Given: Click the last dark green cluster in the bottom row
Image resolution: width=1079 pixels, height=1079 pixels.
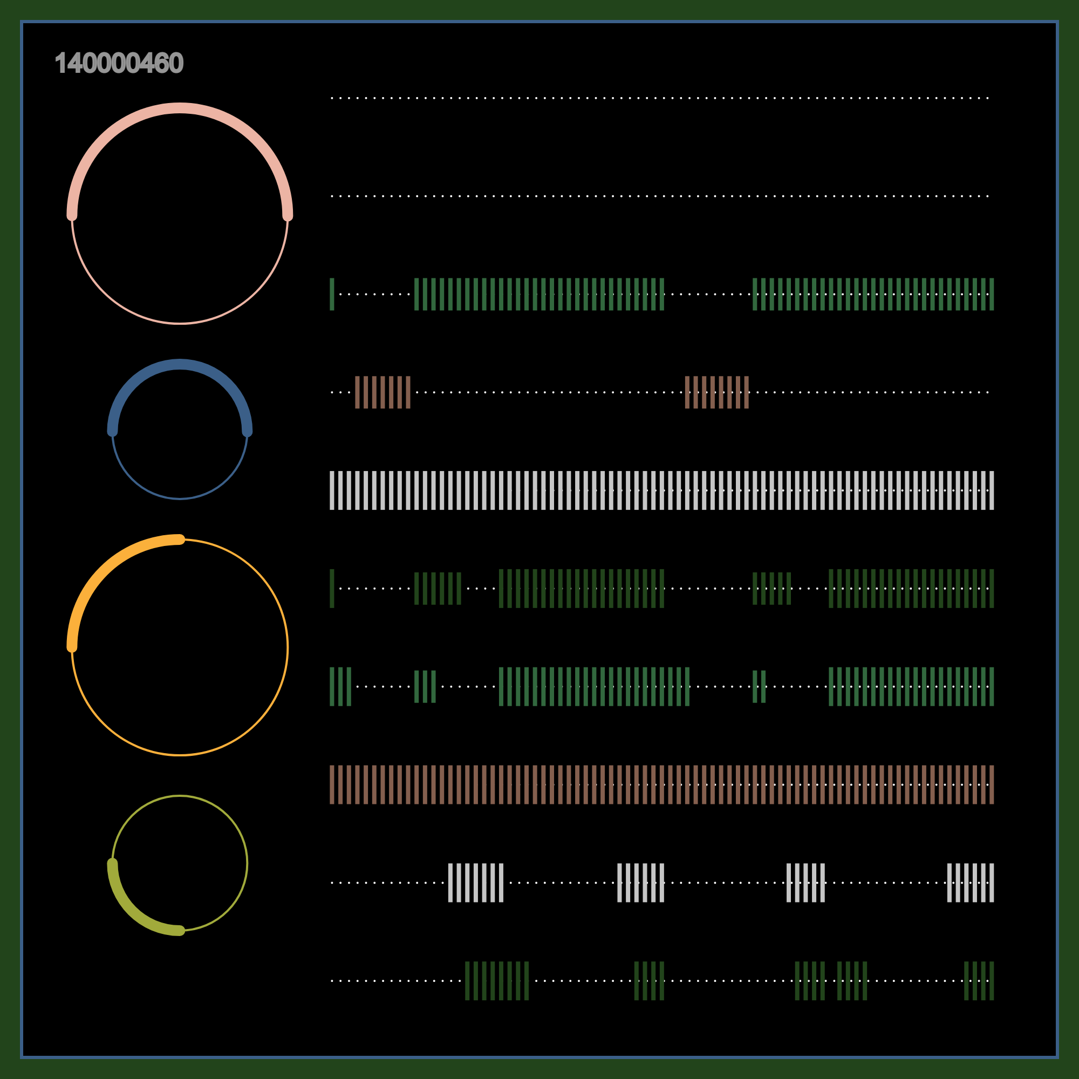Looking at the screenshot, I should click(979, 981).
